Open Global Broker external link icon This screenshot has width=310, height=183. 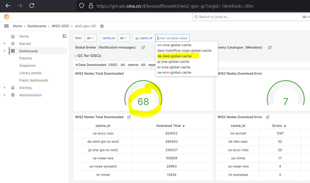(x=143, y=47)
